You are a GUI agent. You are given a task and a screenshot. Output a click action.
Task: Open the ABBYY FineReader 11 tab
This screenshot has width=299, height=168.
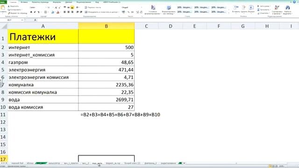click(112, 2)
